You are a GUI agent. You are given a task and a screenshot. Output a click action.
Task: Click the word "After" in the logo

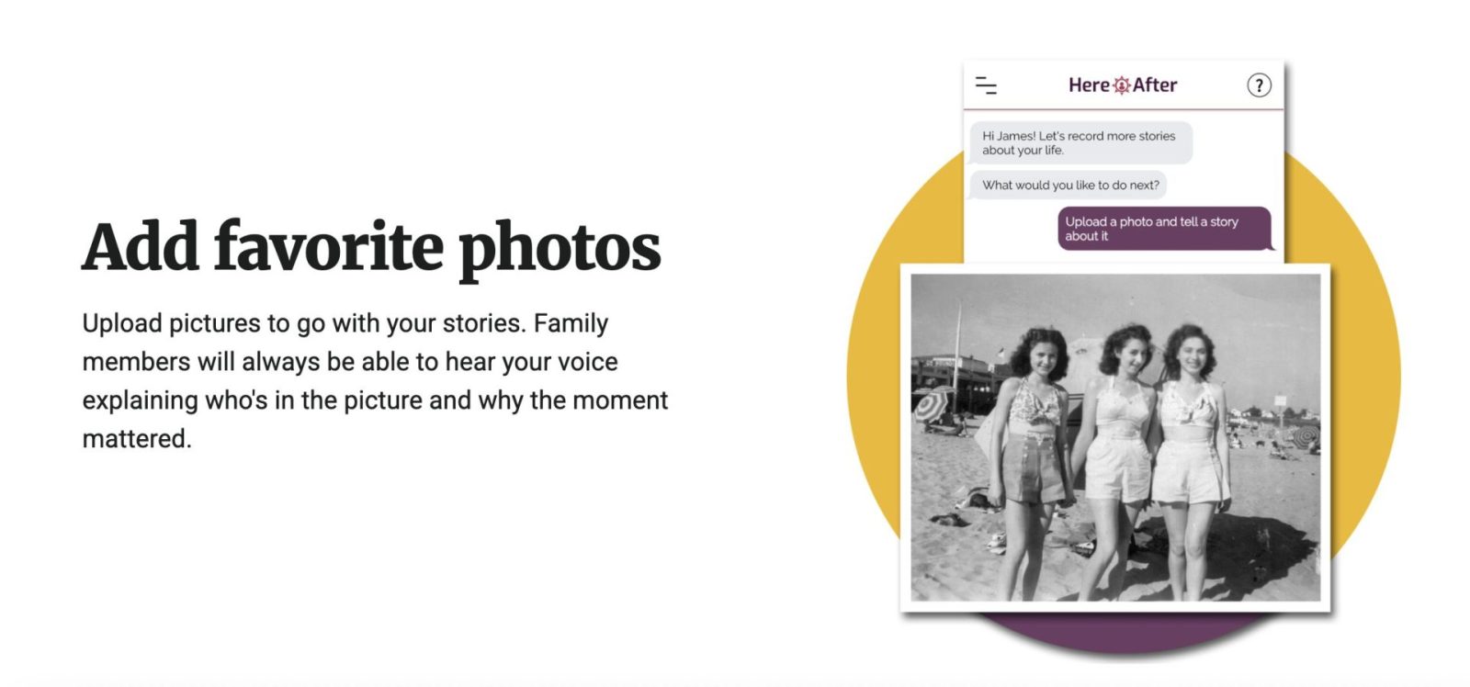[1155, 85]
